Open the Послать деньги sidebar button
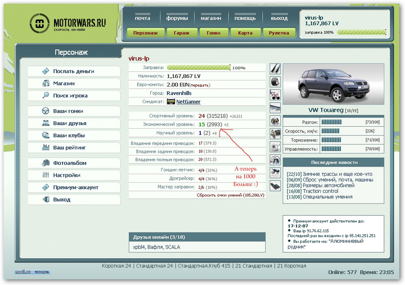Screen dimensions: 405x285 pos(74,71)
